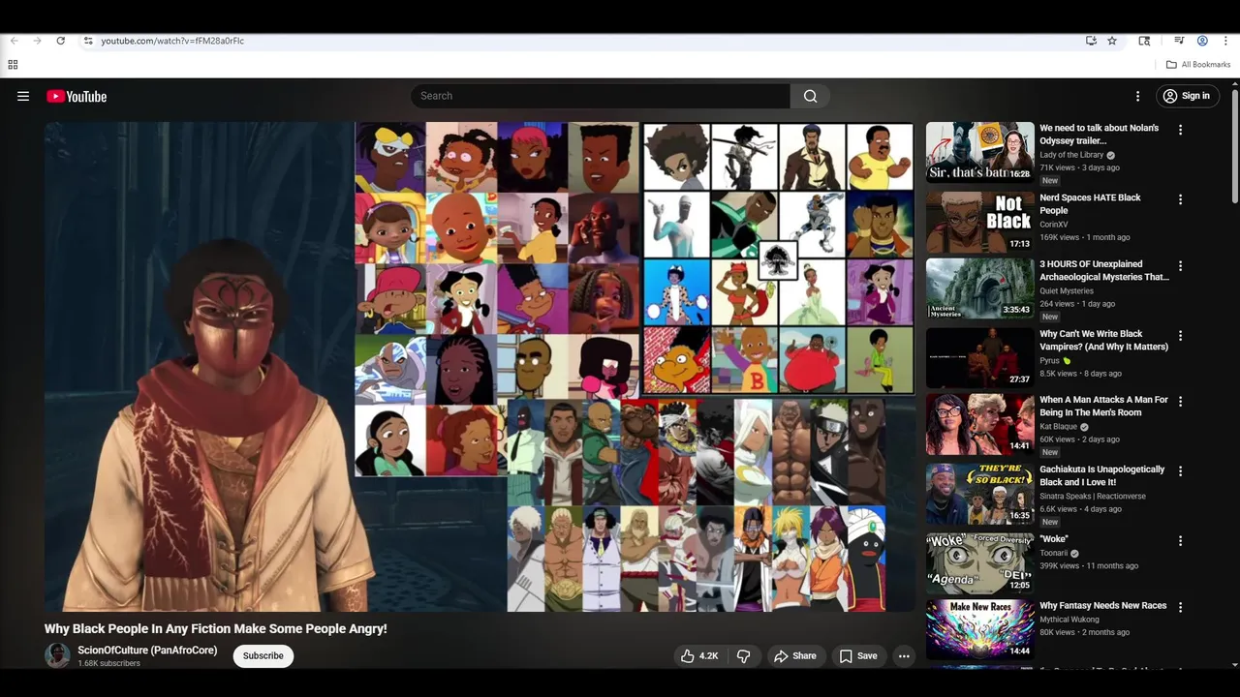This screenshot has width=1240, height=697.
Task: Go forward in browser history
Action: pos(37,41)
